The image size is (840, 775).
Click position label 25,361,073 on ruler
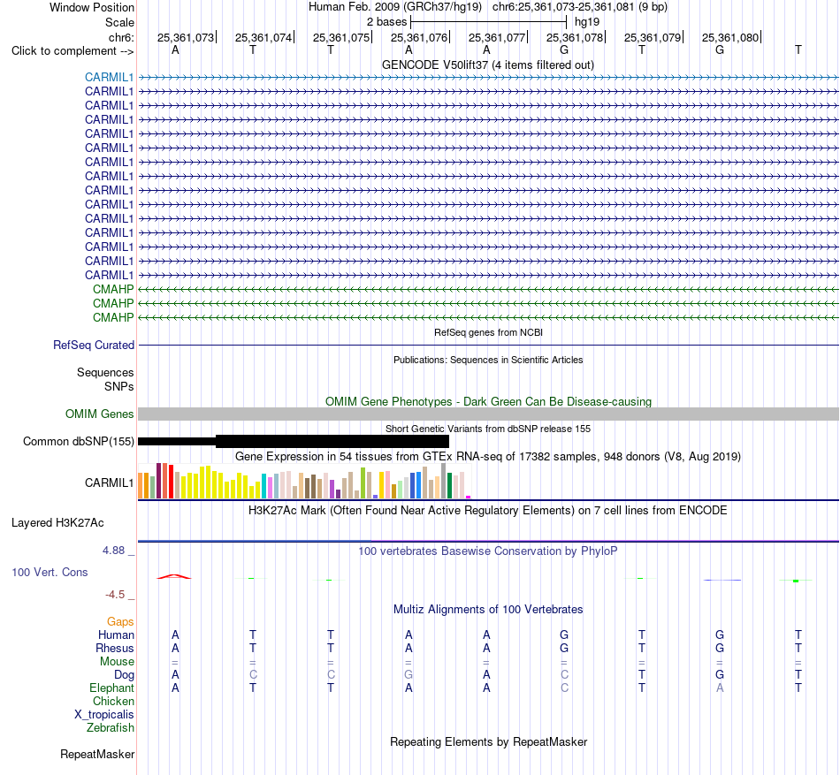[186, 37]
